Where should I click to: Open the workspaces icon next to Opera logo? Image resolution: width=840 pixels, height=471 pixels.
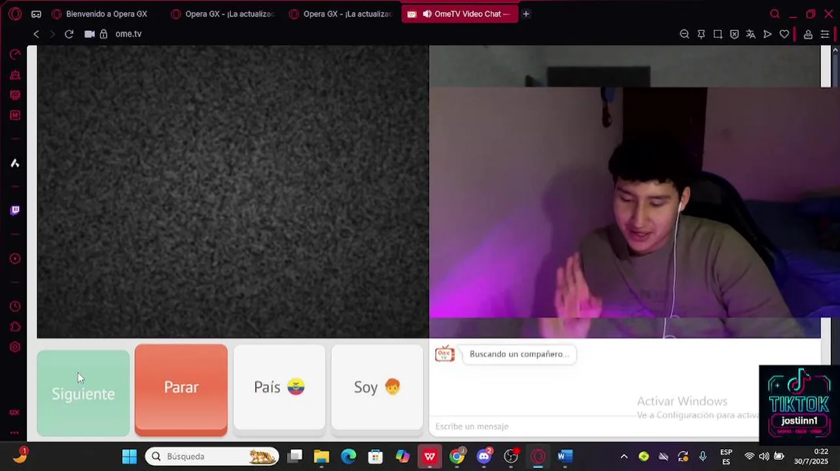coord(36,14)
